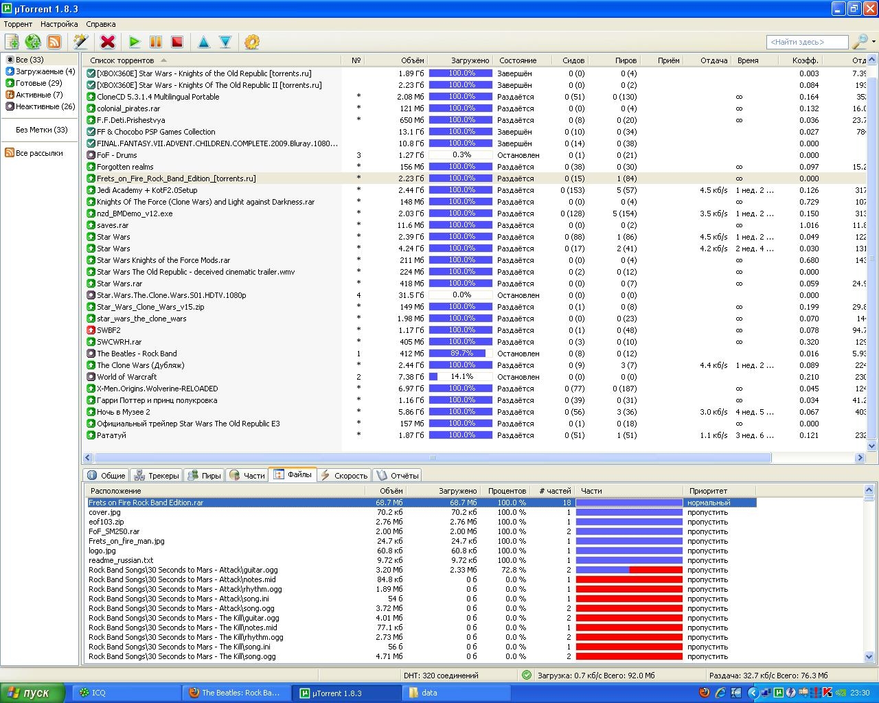This screenshot has height=703, width=879.
Task: Click the search magnifier icon
Action: 860,42
